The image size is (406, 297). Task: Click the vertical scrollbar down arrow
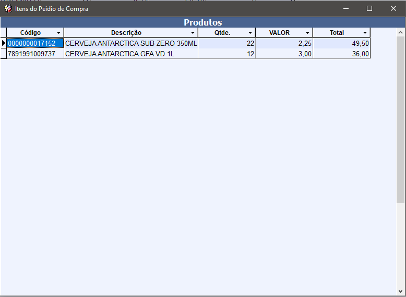400,291
